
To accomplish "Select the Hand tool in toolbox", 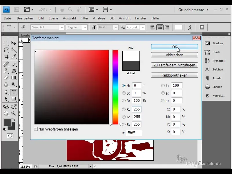I will [6, 113].
